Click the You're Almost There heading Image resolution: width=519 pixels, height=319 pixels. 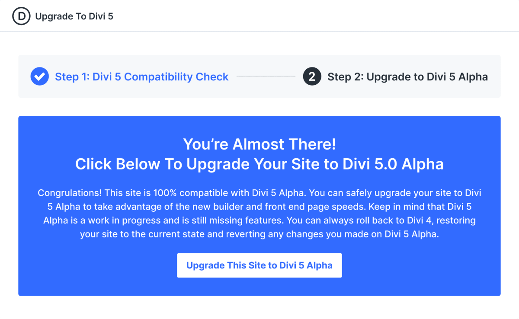tap(259, 144)
